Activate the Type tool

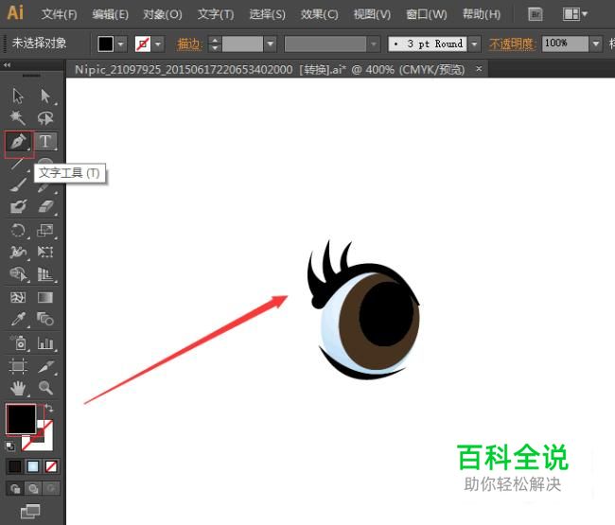tap(45, 141)
